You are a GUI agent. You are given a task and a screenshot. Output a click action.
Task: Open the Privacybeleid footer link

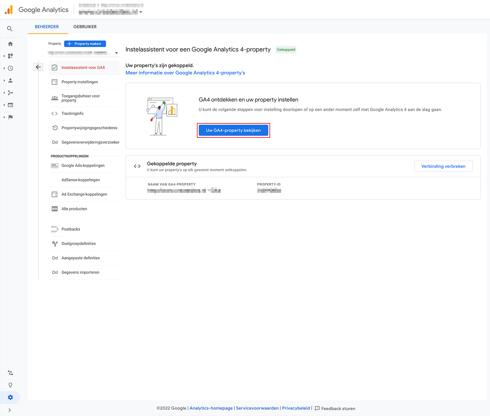(x=296, y=408)
